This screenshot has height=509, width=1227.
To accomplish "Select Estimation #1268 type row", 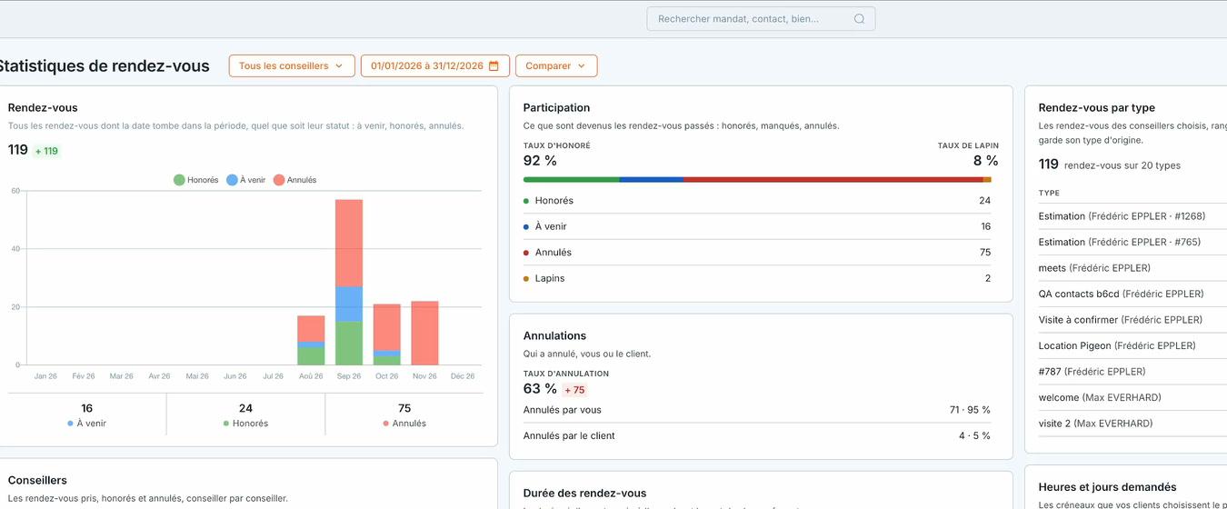I will [1132, 216].
